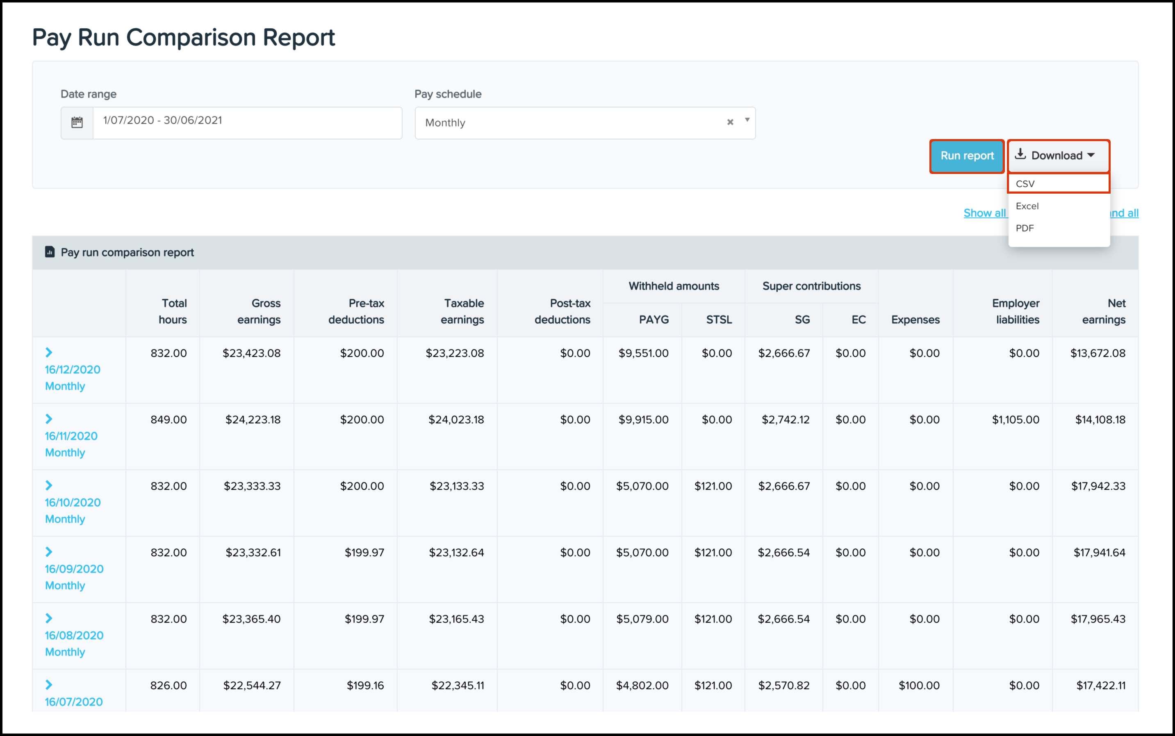Expand the 16/10/2020 pay run chevron
Image resolution: width=1175 pixels, height=736 pixels.
(49, 485)
